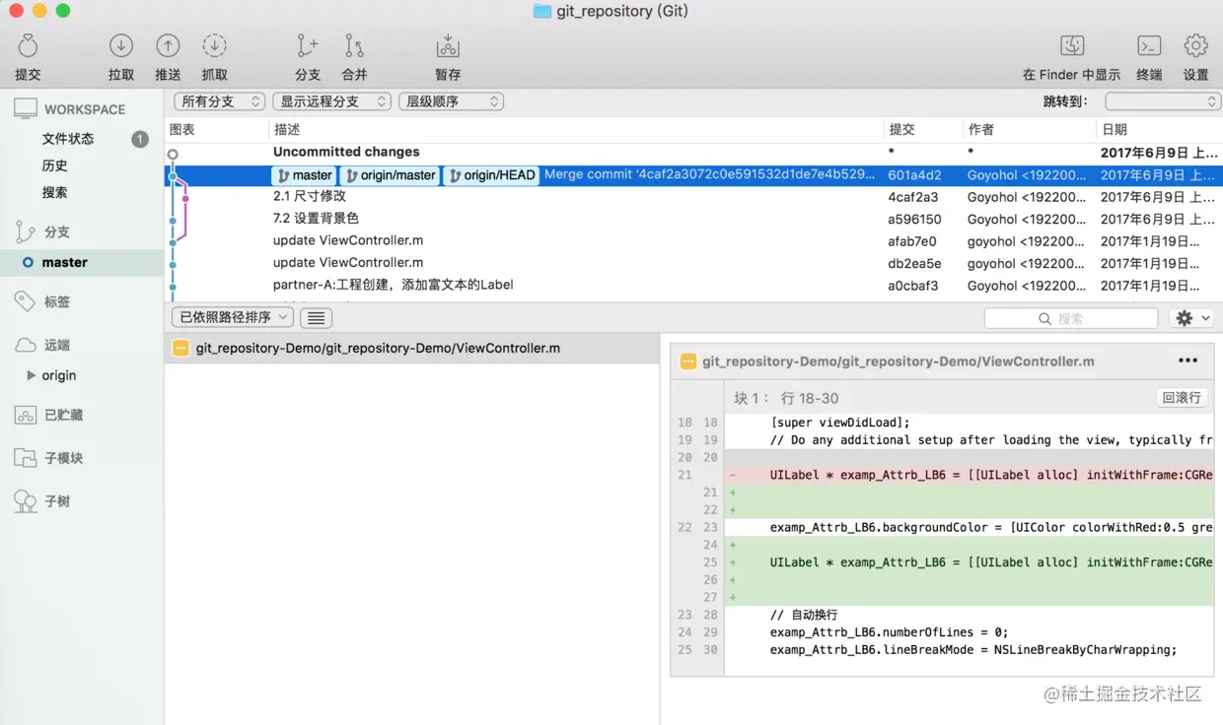Click the Branches (分支) sidebar icon
1223x725 pixels.
pos(26,231)
